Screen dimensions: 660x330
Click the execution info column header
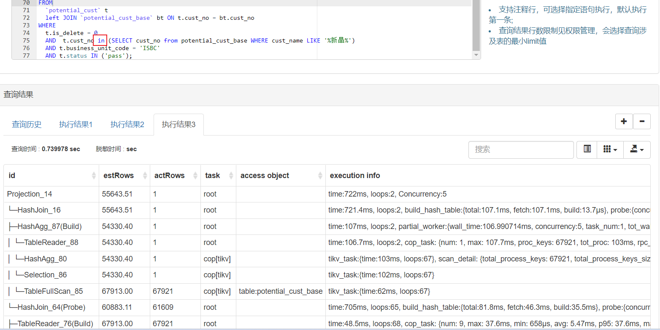(x=355, y=176)
